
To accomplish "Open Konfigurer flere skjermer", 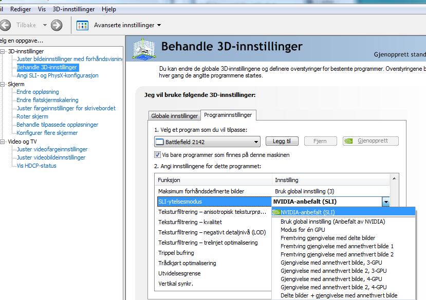I will [47, 133].
